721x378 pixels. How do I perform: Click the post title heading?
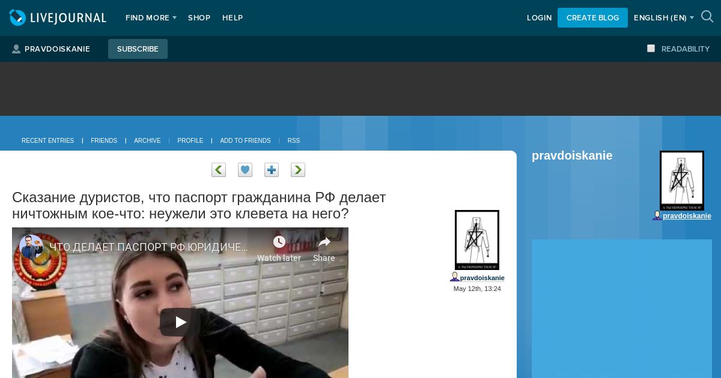tap(199, 205)
